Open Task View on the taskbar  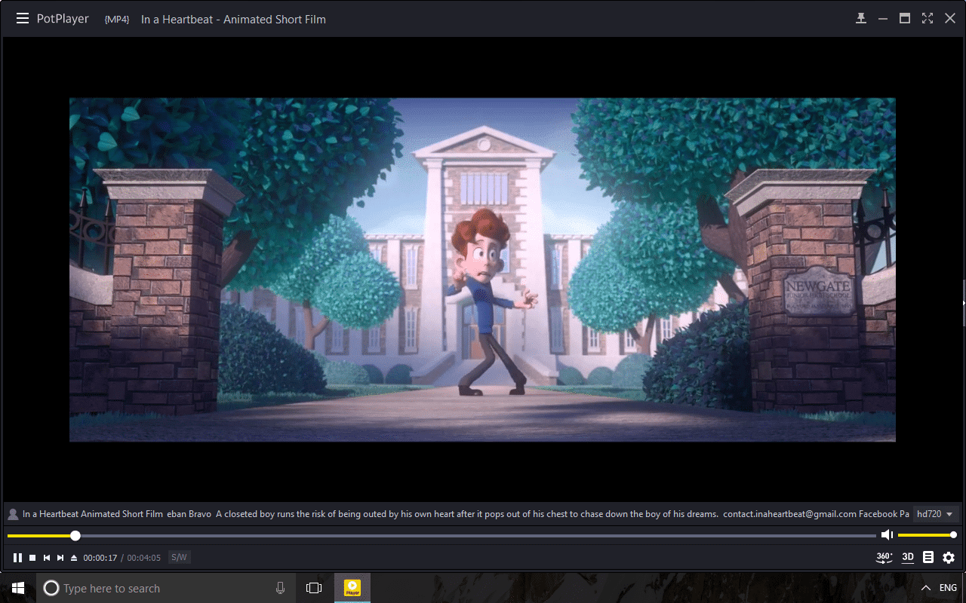click(314, 588)
